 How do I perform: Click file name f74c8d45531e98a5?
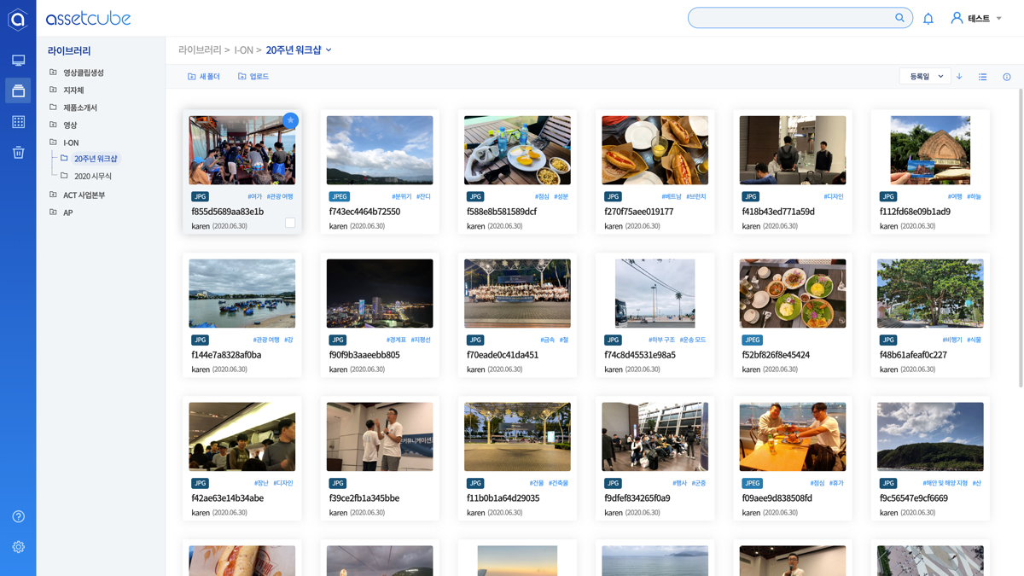click(x=640, y=355)
